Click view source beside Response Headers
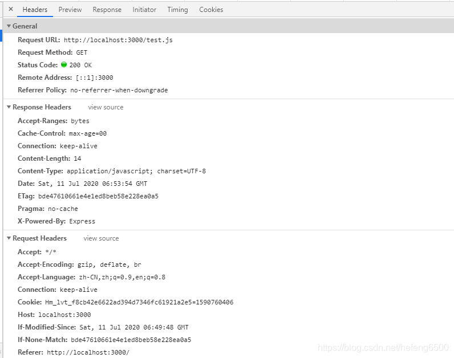Image resolution: width=454 pixels, height=358 pixels. (x=106, y=107)
